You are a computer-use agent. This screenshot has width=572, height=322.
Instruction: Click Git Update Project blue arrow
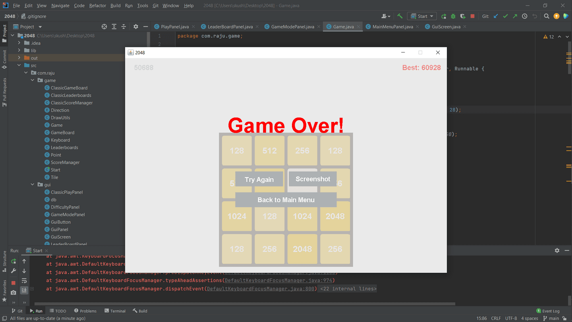coord(496,16)
